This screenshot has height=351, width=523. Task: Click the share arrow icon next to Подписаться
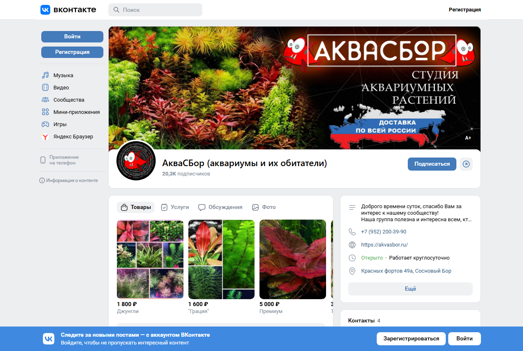466,164
